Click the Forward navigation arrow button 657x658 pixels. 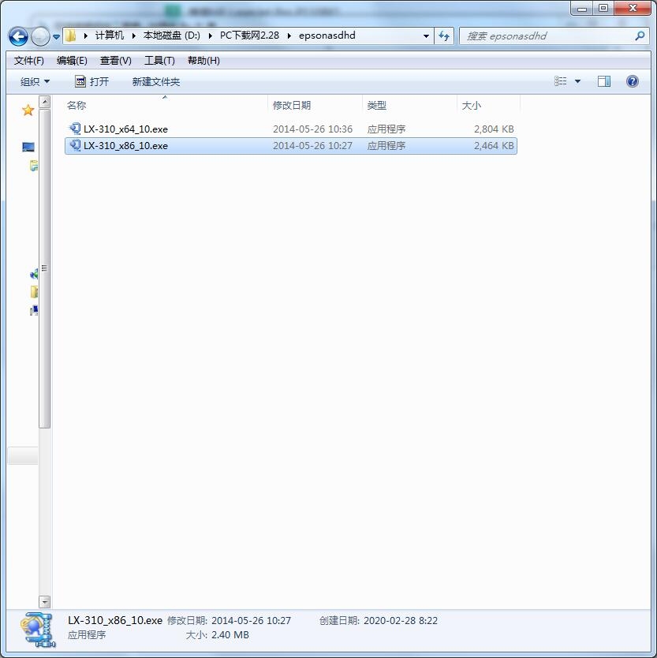pyautogui.click(x=41, y=36)
